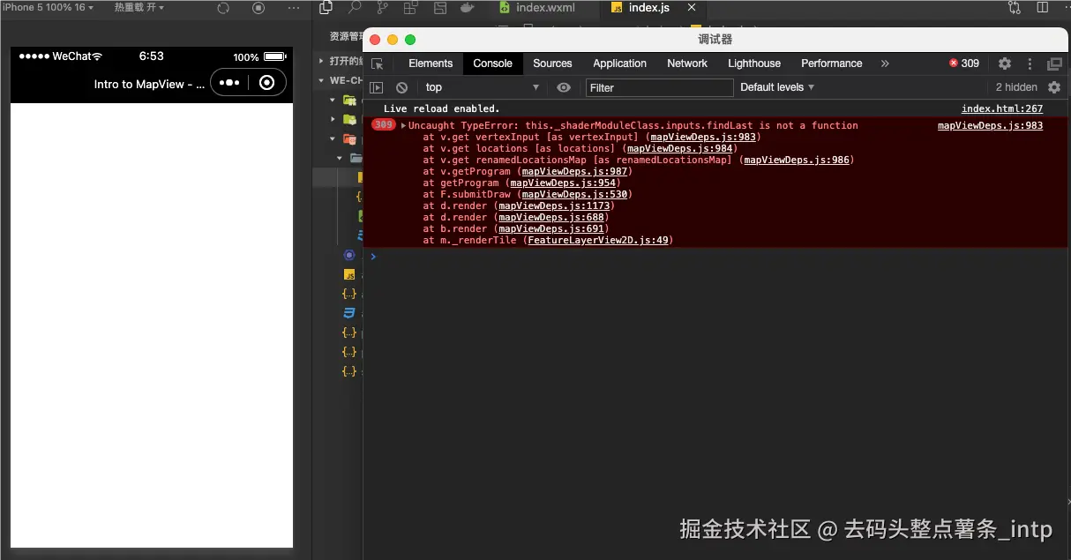Show the 2 hidden console messages

[1016, 86]
